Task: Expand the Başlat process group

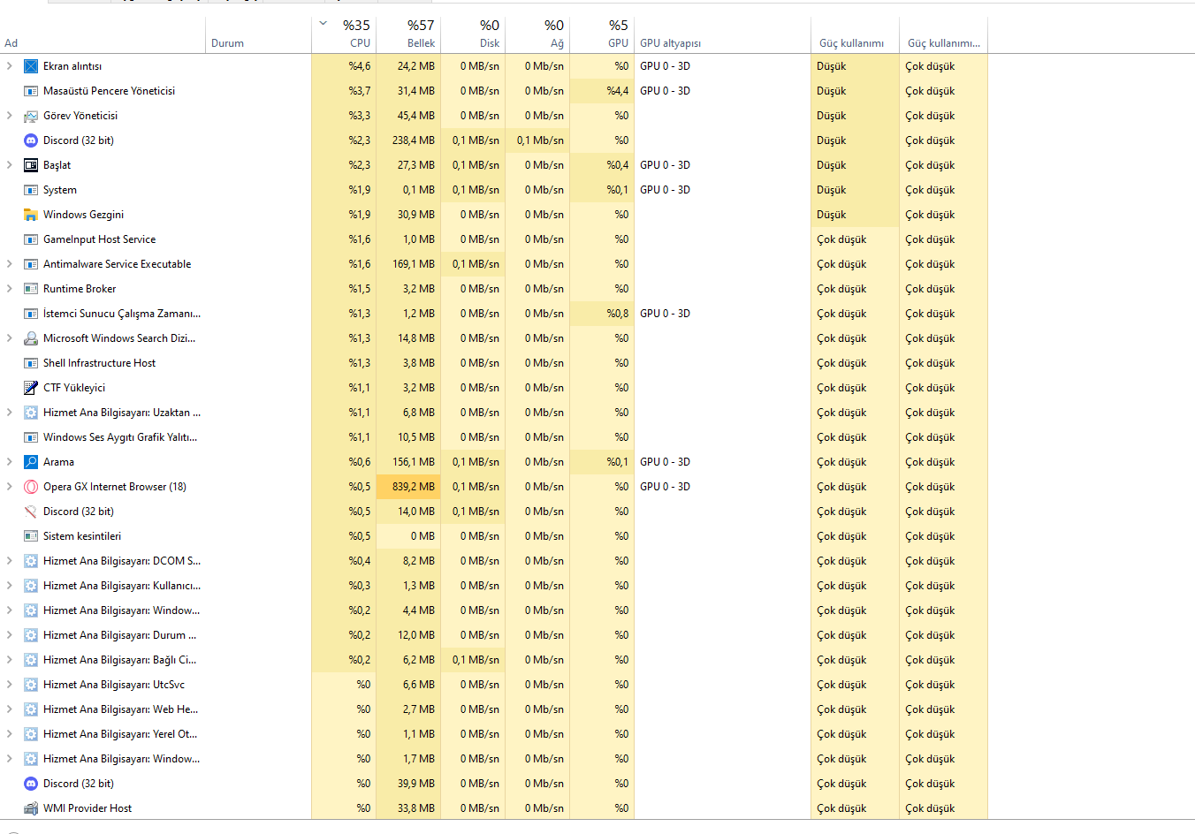Action: coord(10,165)
